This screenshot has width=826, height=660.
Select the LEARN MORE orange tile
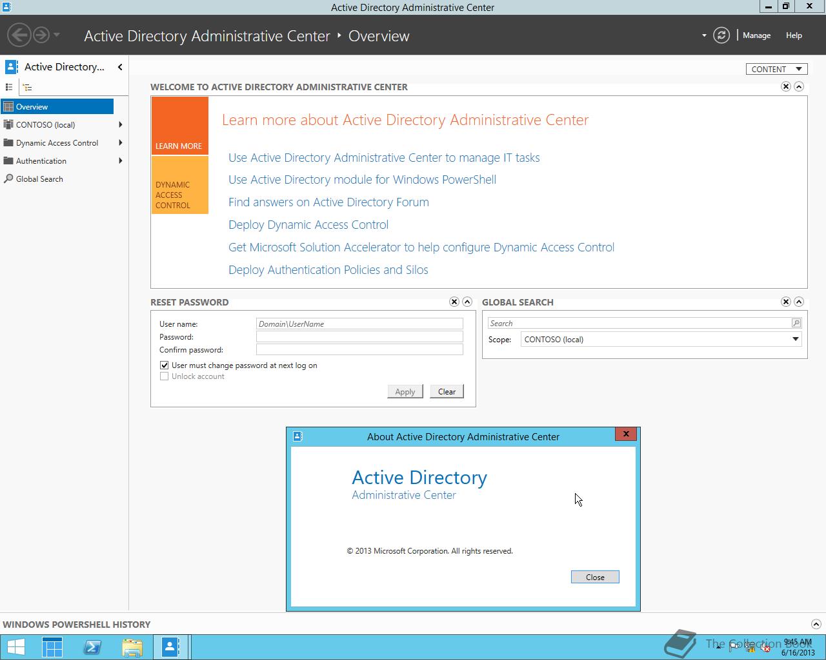180,126
